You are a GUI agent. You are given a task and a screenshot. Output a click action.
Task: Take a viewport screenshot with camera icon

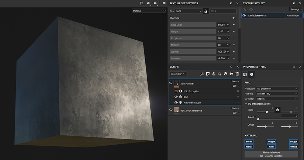[x=164, y=3]
